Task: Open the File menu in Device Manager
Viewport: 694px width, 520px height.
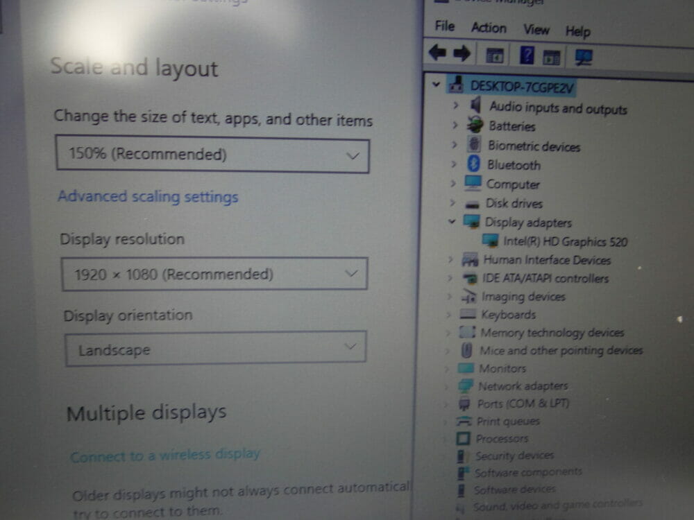Action: point(444,26)
